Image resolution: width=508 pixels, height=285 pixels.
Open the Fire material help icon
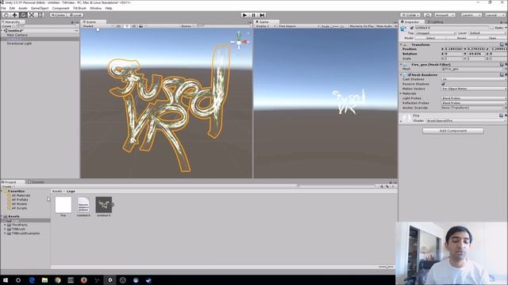[x=501, y=116]
